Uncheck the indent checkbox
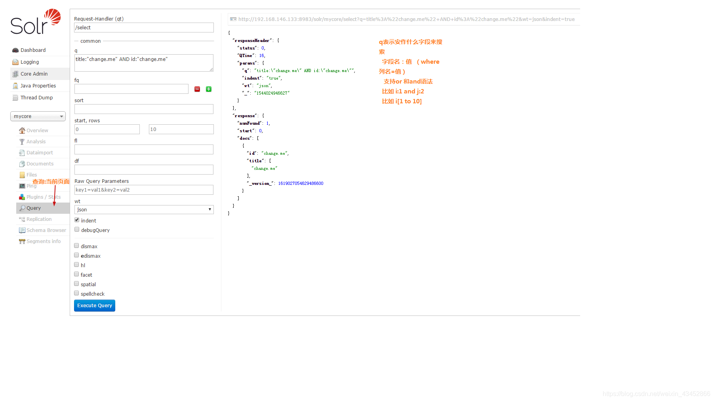714x401 pixels. coord(77,220)
